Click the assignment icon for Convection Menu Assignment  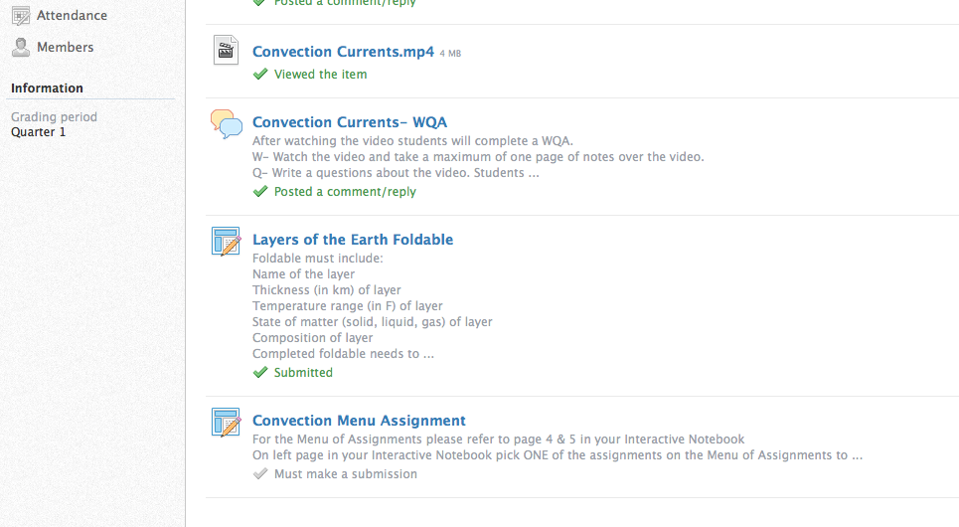226,423
